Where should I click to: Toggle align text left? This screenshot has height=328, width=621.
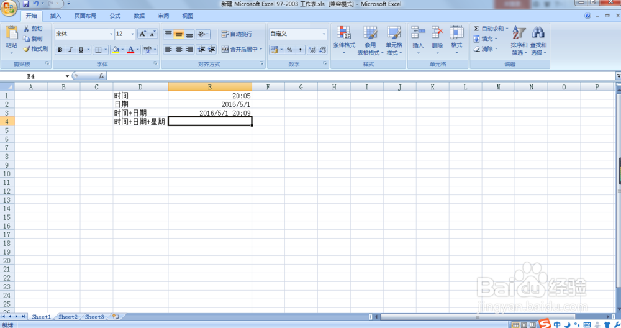coord(168,49)
